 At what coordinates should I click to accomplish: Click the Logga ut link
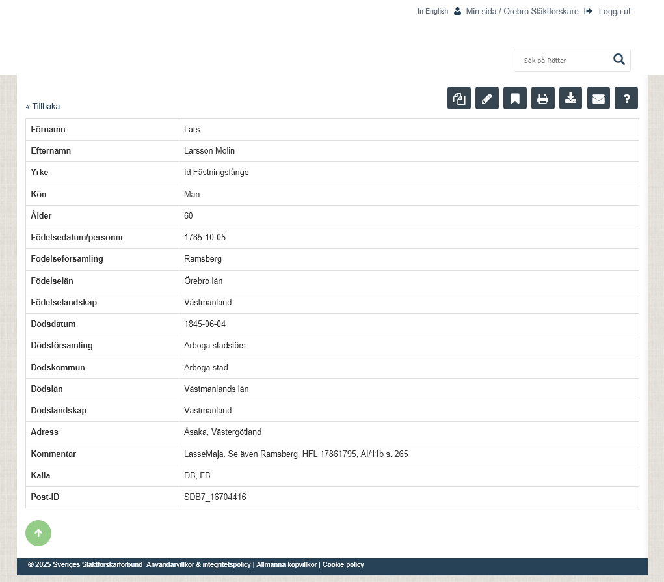pyautogui.click(x=614, y=11)
